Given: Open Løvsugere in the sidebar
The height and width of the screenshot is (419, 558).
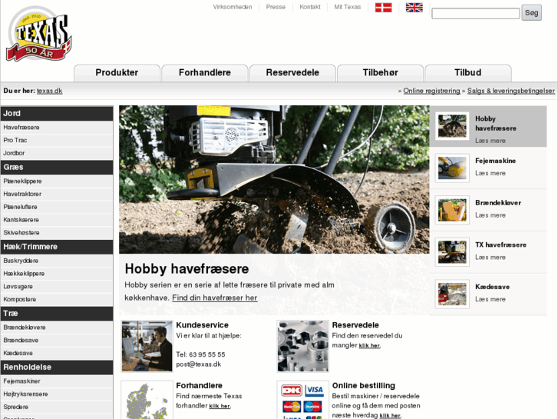Looking at the screenshot, I should coord(57,286).
